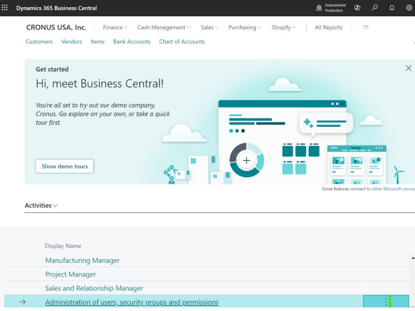Click the Dynamics 365 Business Central title
The image size is (415, 311).
pyautogui.click(x=57, y=8)
